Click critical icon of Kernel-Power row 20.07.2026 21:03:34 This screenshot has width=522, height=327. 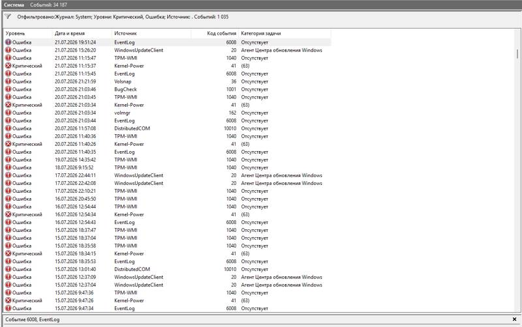(8, 105)
